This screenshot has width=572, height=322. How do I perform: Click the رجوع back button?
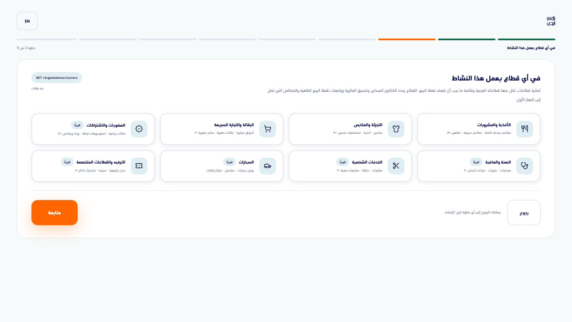click(x=524, y=213)
